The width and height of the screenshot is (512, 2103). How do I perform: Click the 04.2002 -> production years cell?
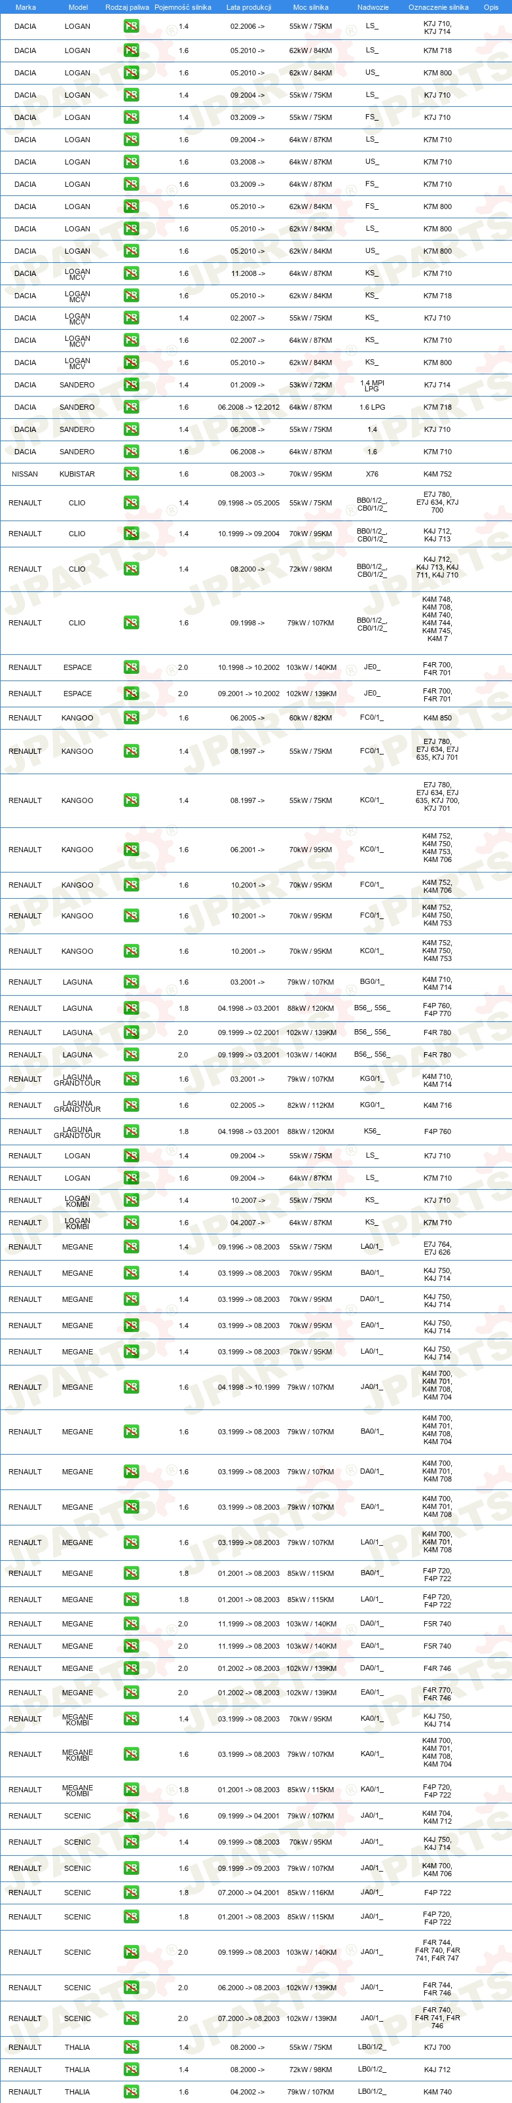(x=247, y=2092)
